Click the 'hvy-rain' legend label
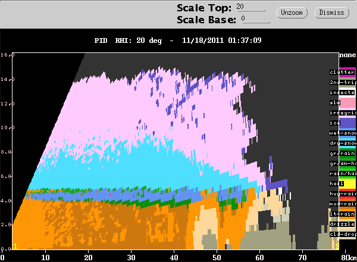The image size is (357, 262). point(343,194)
